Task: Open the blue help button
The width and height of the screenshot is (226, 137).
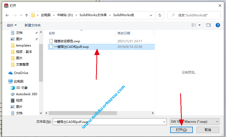Action: point(218,25)
